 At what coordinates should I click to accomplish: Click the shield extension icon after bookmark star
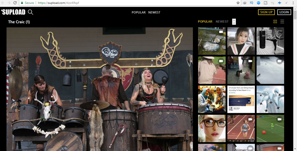(x=245, y=3)
